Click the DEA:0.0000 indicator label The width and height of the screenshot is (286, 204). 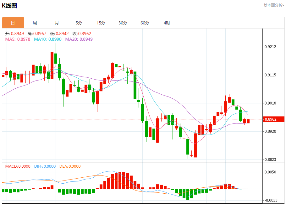tap(70, 166)
